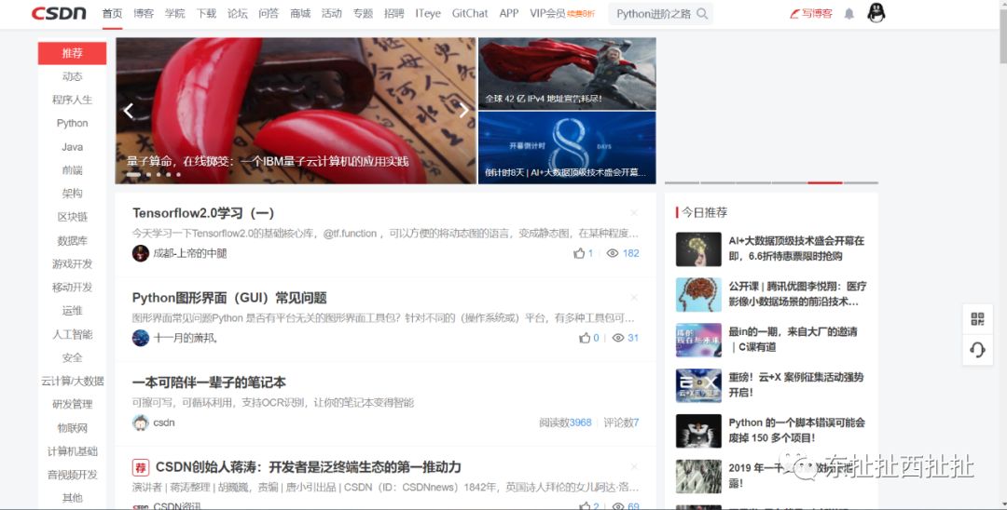Open ITeye in top navigation
The image size is (1007, 510).
coord(428,13)
